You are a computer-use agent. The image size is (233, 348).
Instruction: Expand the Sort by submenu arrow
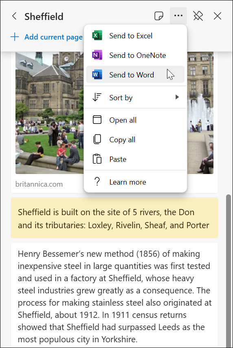(177, 97)
